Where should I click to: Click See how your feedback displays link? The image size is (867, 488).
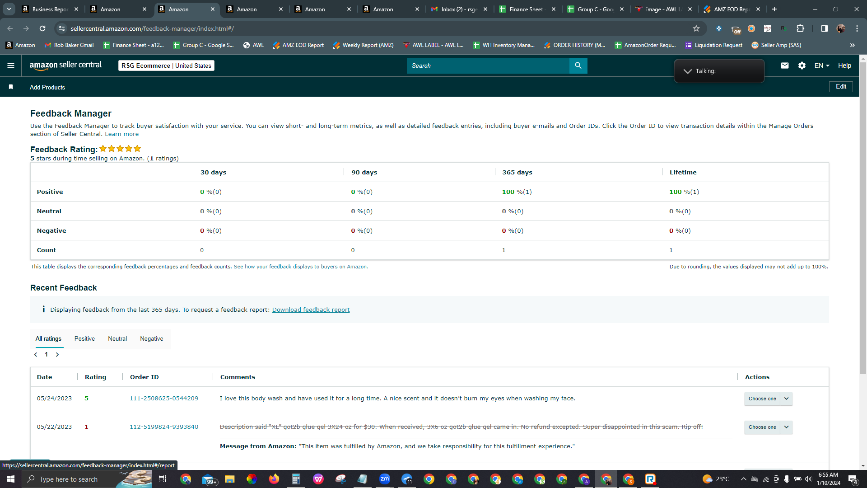coord(300,267)
